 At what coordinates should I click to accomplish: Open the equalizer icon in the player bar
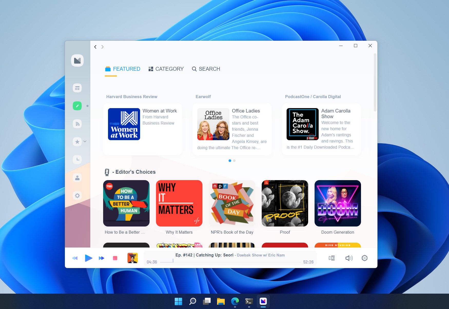coord(365,258)
